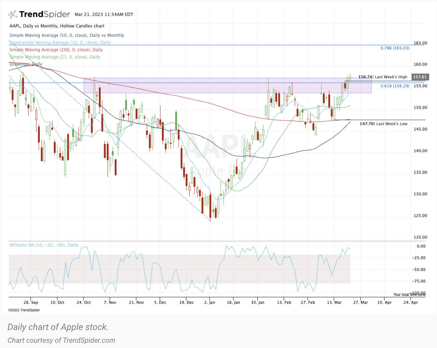Viewport: 437px width, 348px height.
Task: Click the -75.00 Williams %R axis label
Action: pyautogui.click(x=419, y=281)
